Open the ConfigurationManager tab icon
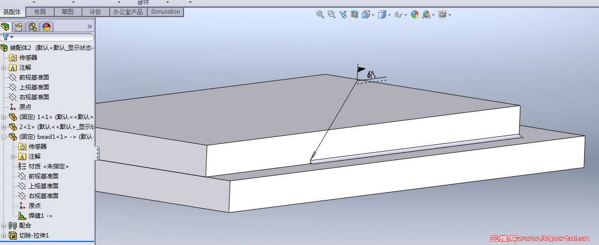599x245 pixels. coord(33,27)
